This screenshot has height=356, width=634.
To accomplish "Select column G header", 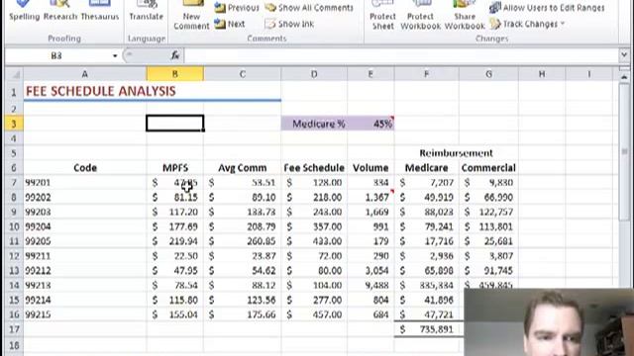I will click(488, 74).
